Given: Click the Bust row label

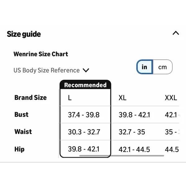Looking at the screenshot, I should pyautogui.click(x=21, y=115).
